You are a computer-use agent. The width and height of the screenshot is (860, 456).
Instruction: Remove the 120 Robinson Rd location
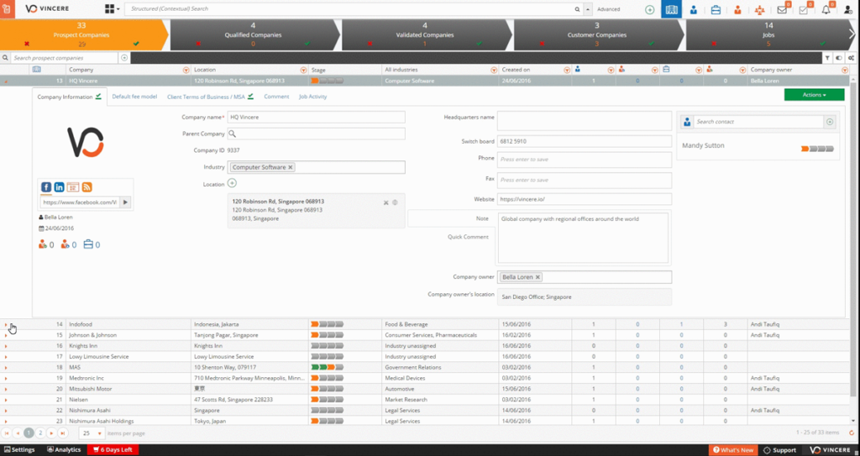(x=386, y=202)
